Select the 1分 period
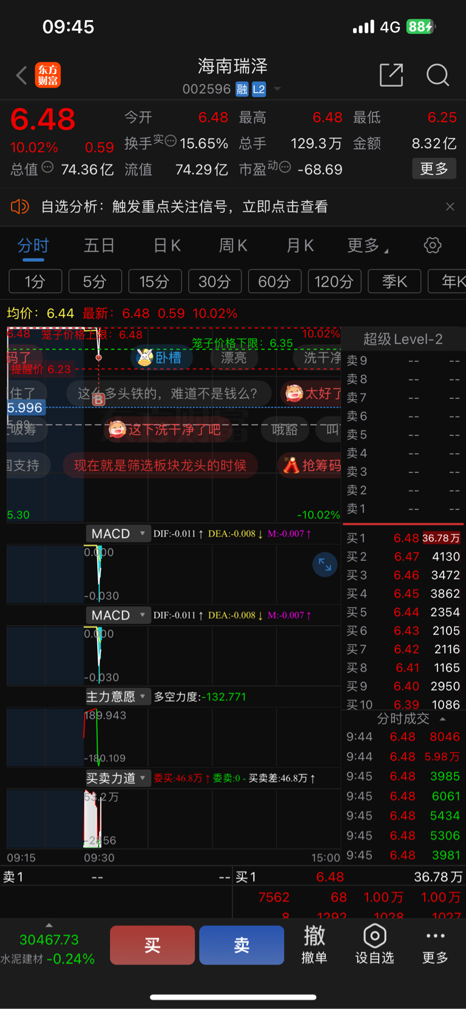Screen dimensions: 466x1009 (x=35, y=282)
